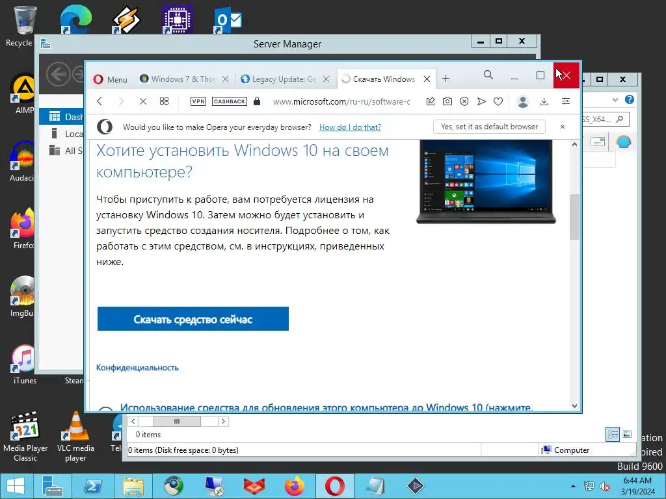Click the microsoft.com address field
The height and width of the screenshot is (499, 666).
tap(341, 101)
